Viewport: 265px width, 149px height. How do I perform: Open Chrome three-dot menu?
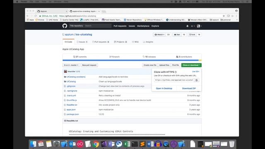tap(236, 16)
